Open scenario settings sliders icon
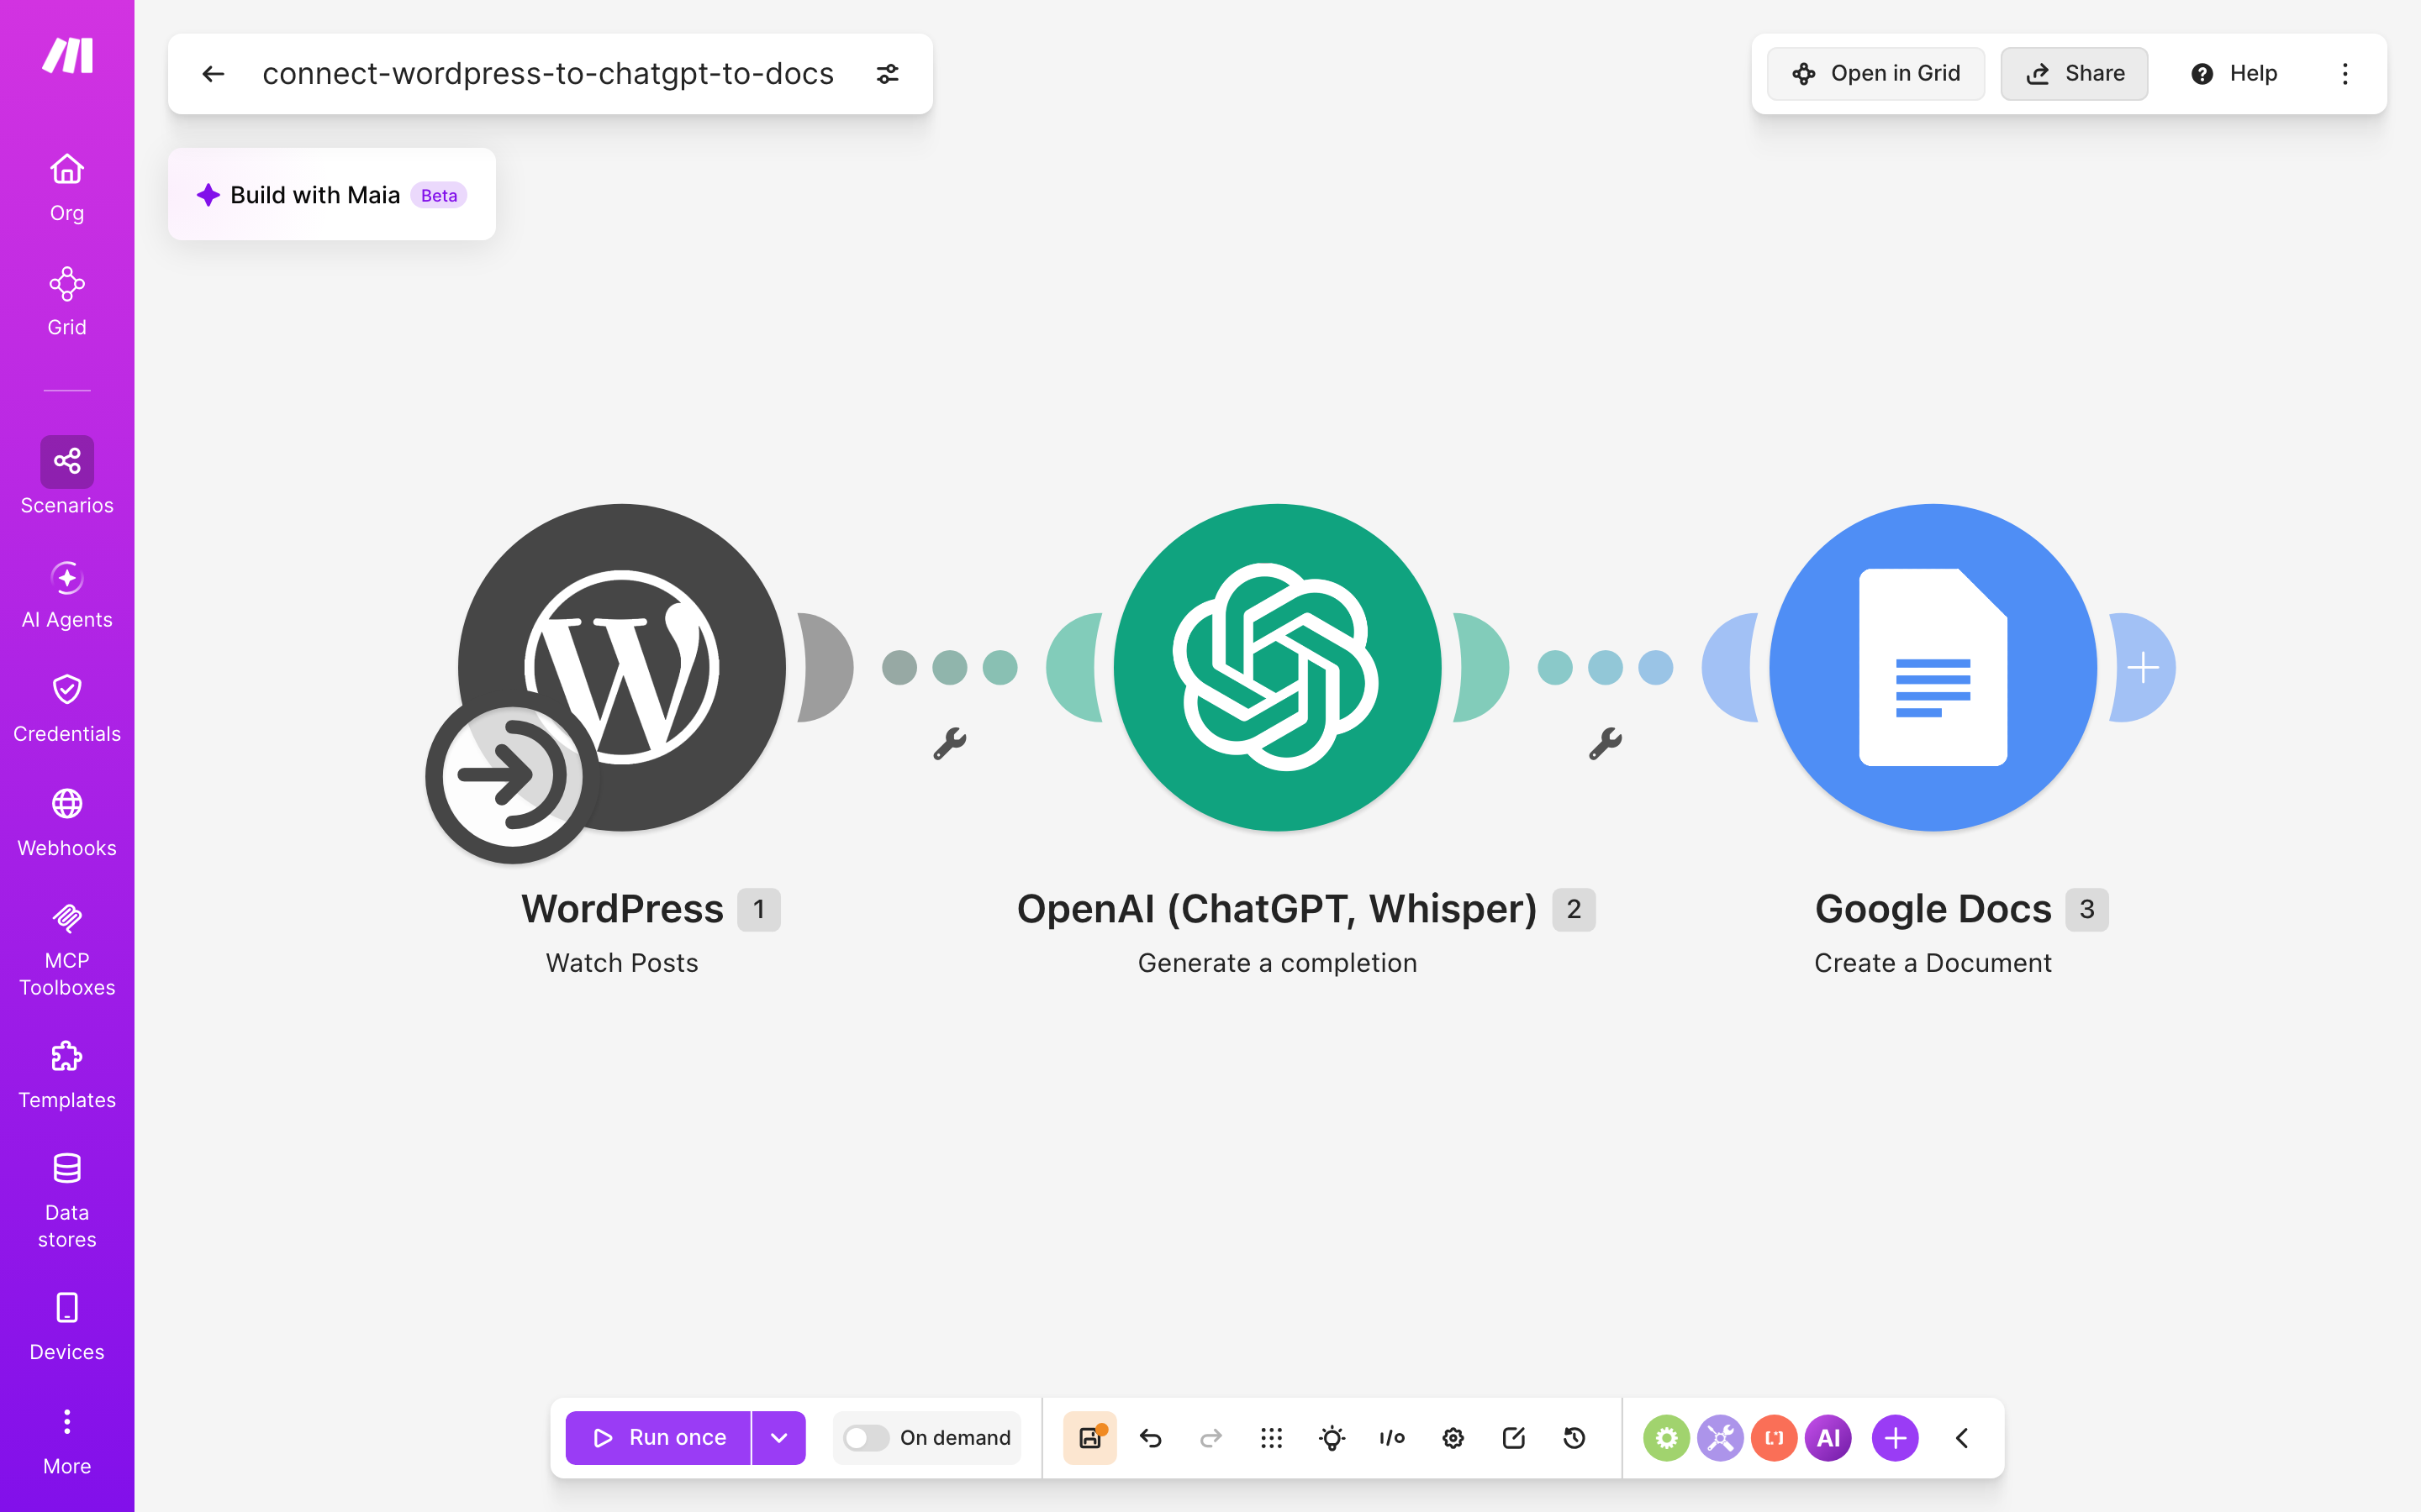The width and height of the screenshot is (2421, 1512). point(888,74)
